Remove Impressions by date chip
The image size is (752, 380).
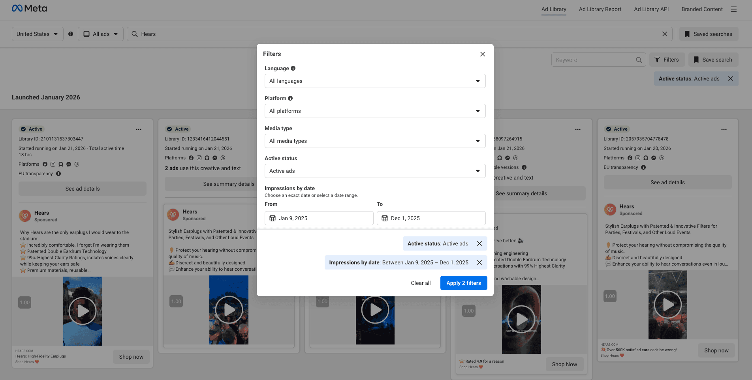click(x=479, y=262)
